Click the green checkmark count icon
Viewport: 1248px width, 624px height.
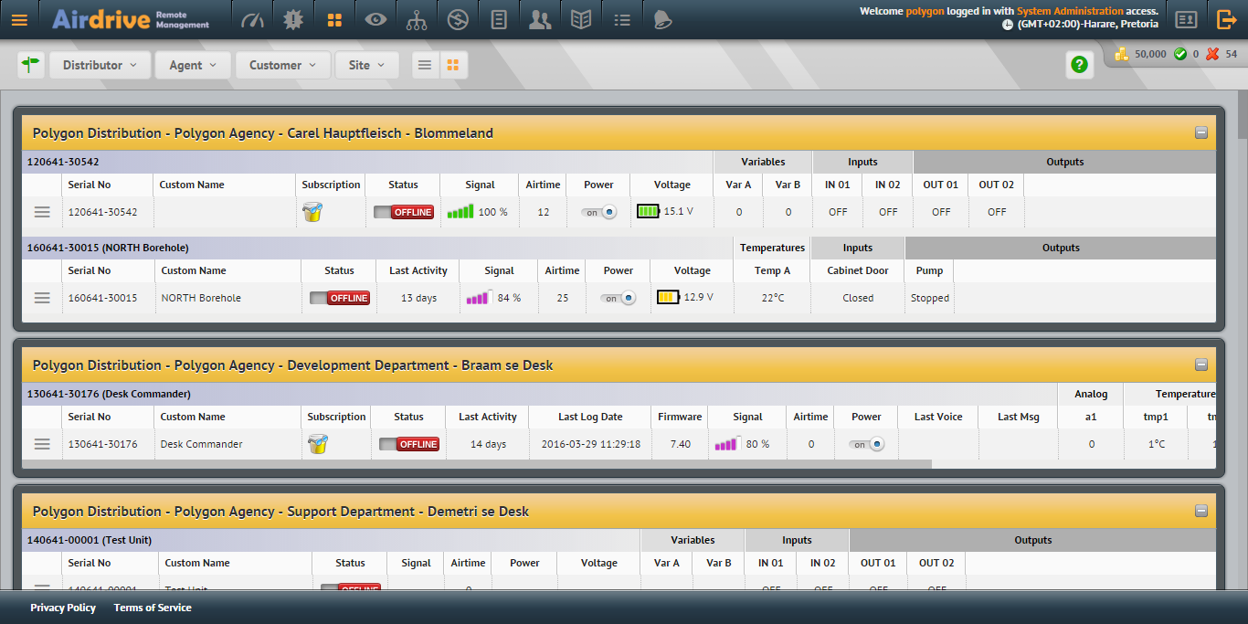(1180, 54)
